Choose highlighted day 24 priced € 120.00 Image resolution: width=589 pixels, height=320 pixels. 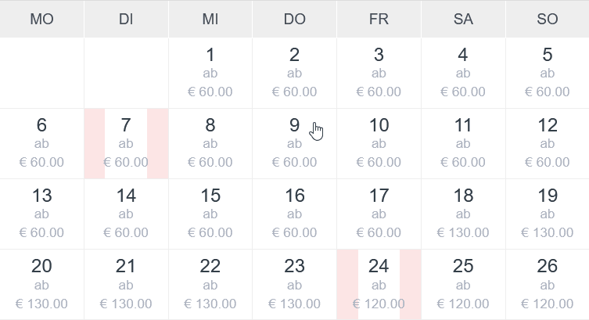point(379,284)
